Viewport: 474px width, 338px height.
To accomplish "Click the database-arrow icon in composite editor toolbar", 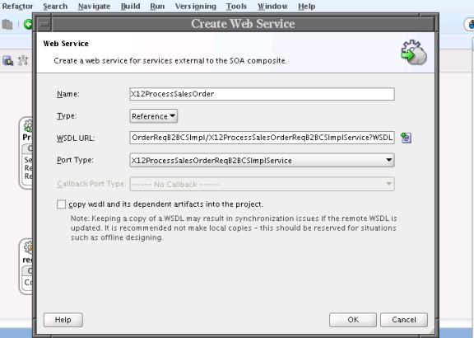I will (7, 60).
